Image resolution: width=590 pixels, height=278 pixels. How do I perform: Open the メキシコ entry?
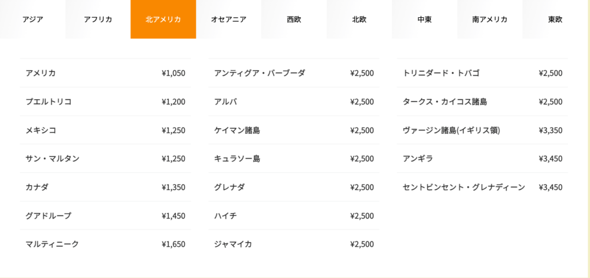106,130
